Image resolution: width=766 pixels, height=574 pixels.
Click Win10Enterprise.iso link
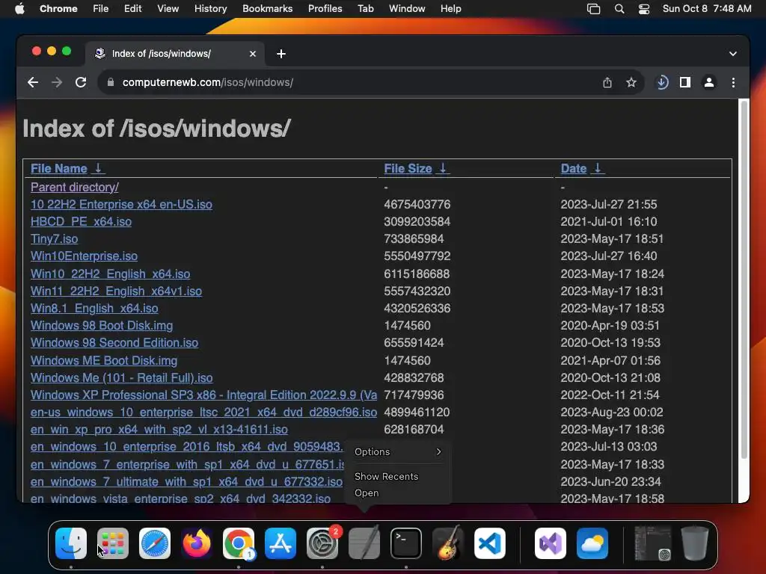(x=84, y=256)
